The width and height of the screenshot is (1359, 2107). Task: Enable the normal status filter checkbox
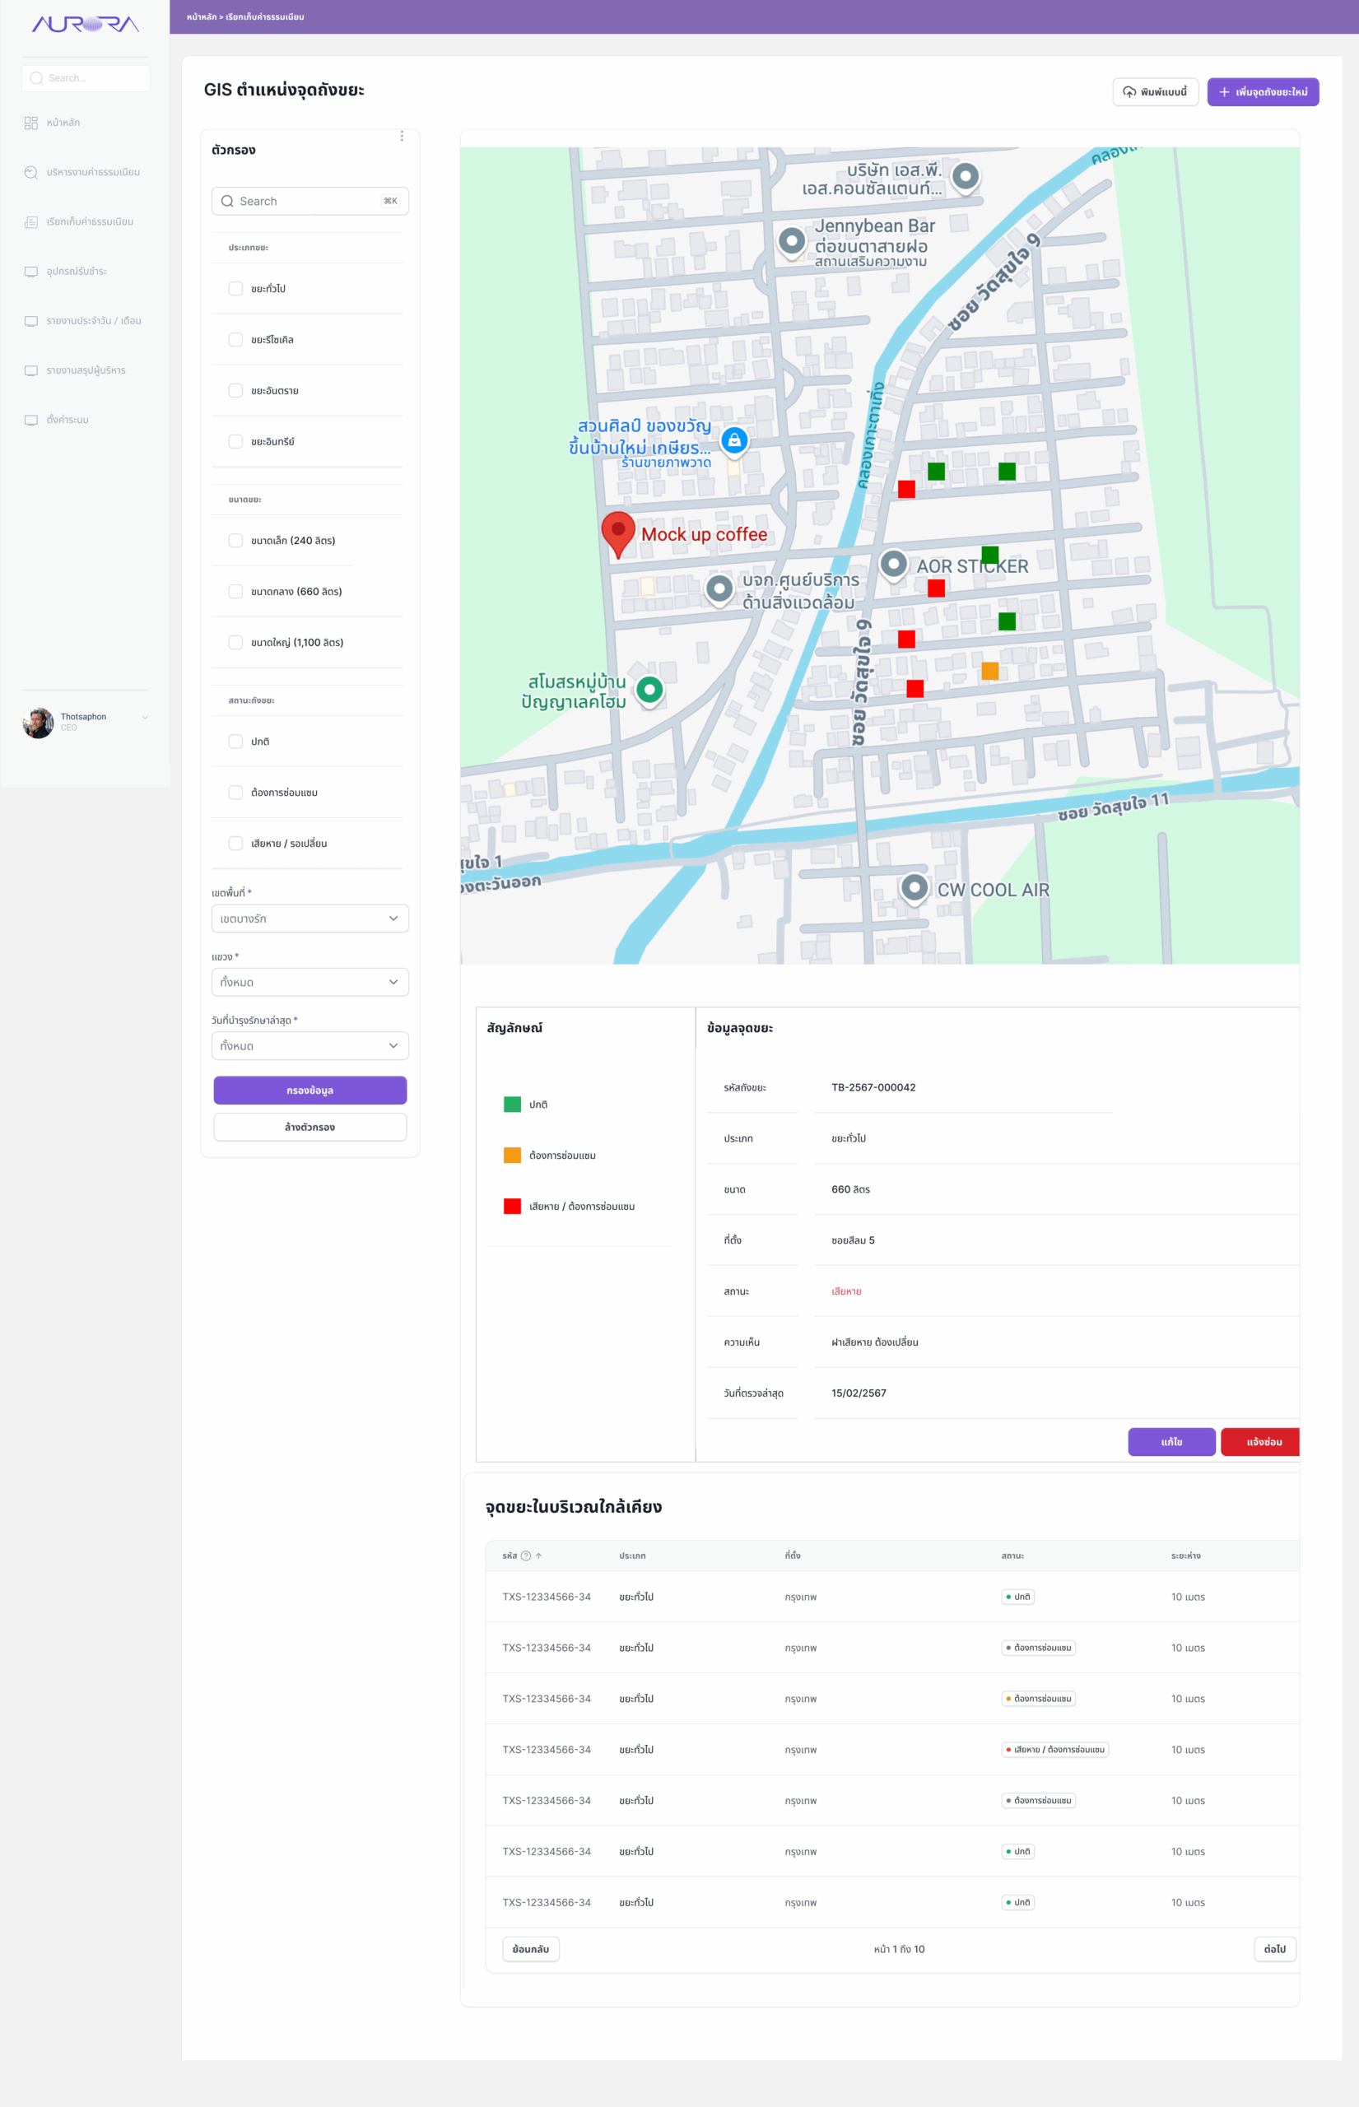click(235, 742)
